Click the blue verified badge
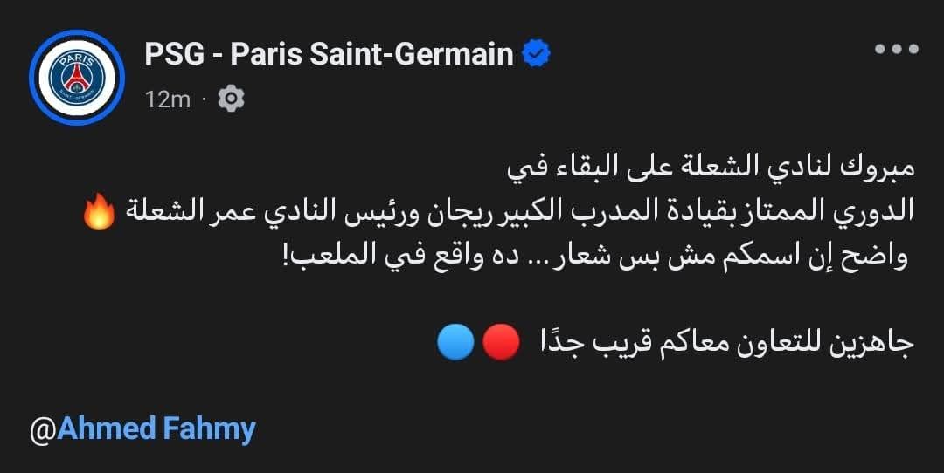The image size is (944, 473). coord(536,55)
